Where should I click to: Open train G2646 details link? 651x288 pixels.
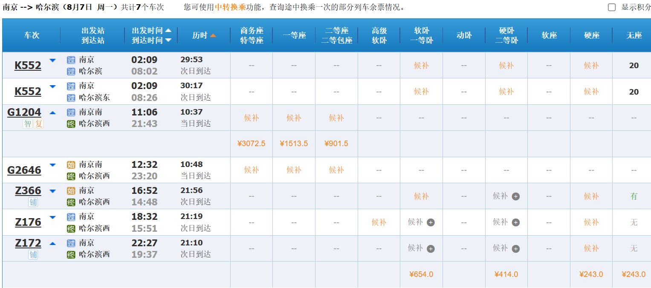point(24,170)
